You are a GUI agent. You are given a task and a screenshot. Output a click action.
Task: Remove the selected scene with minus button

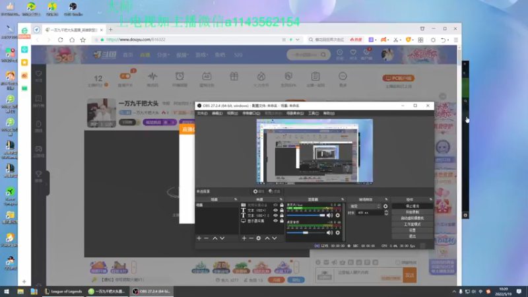(207, 238)
